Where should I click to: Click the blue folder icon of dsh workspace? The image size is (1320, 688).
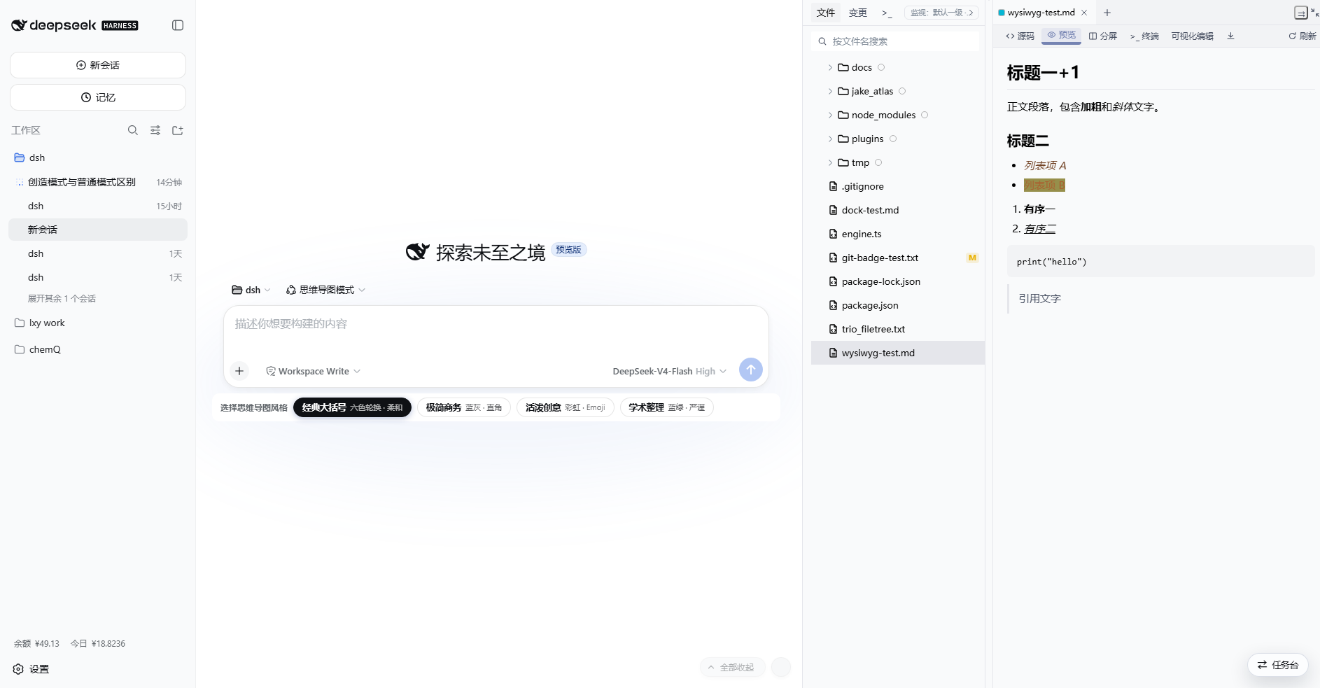[x=20, y=157]
